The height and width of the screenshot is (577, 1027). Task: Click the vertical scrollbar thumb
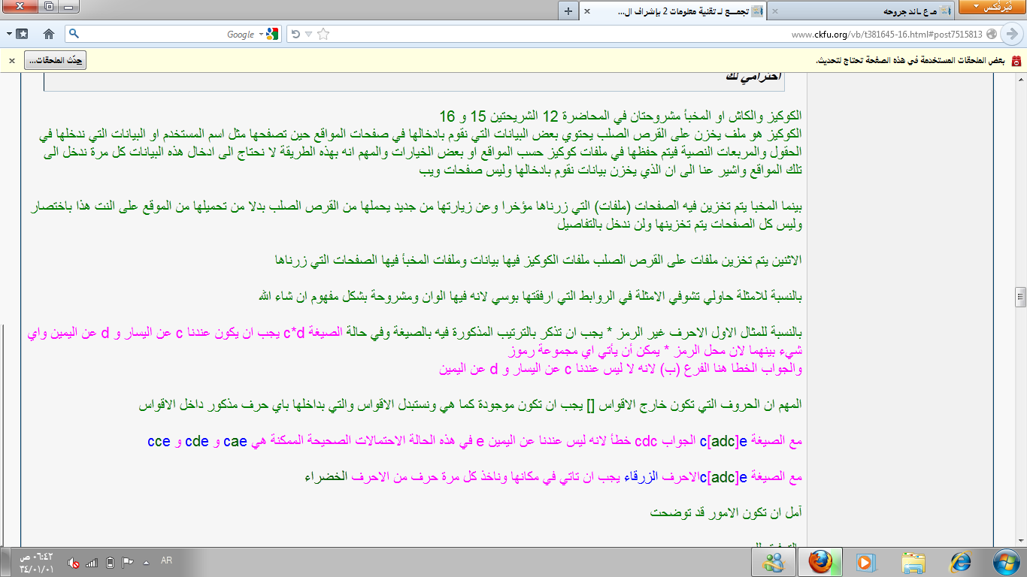(x=1020, y=297)
